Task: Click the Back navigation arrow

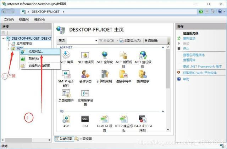Action: tap(5, 12)
